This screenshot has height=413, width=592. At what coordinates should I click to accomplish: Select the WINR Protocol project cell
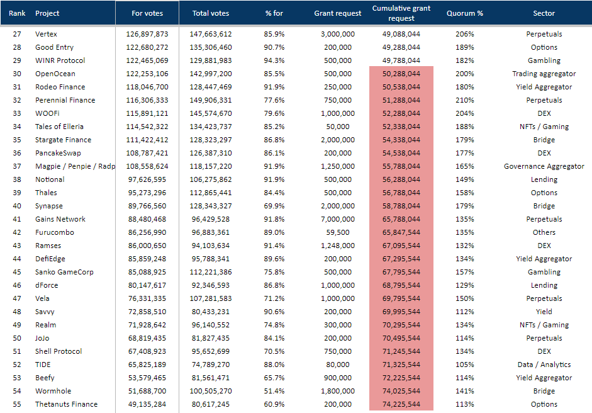(x=60, y=60)
